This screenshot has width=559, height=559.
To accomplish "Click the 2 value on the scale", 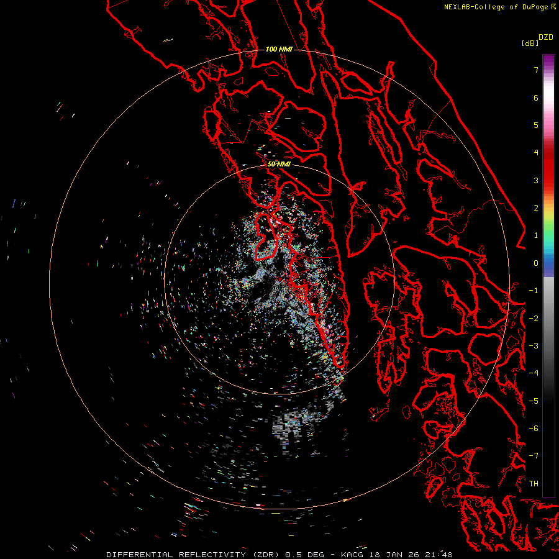I will coord(536,208).
